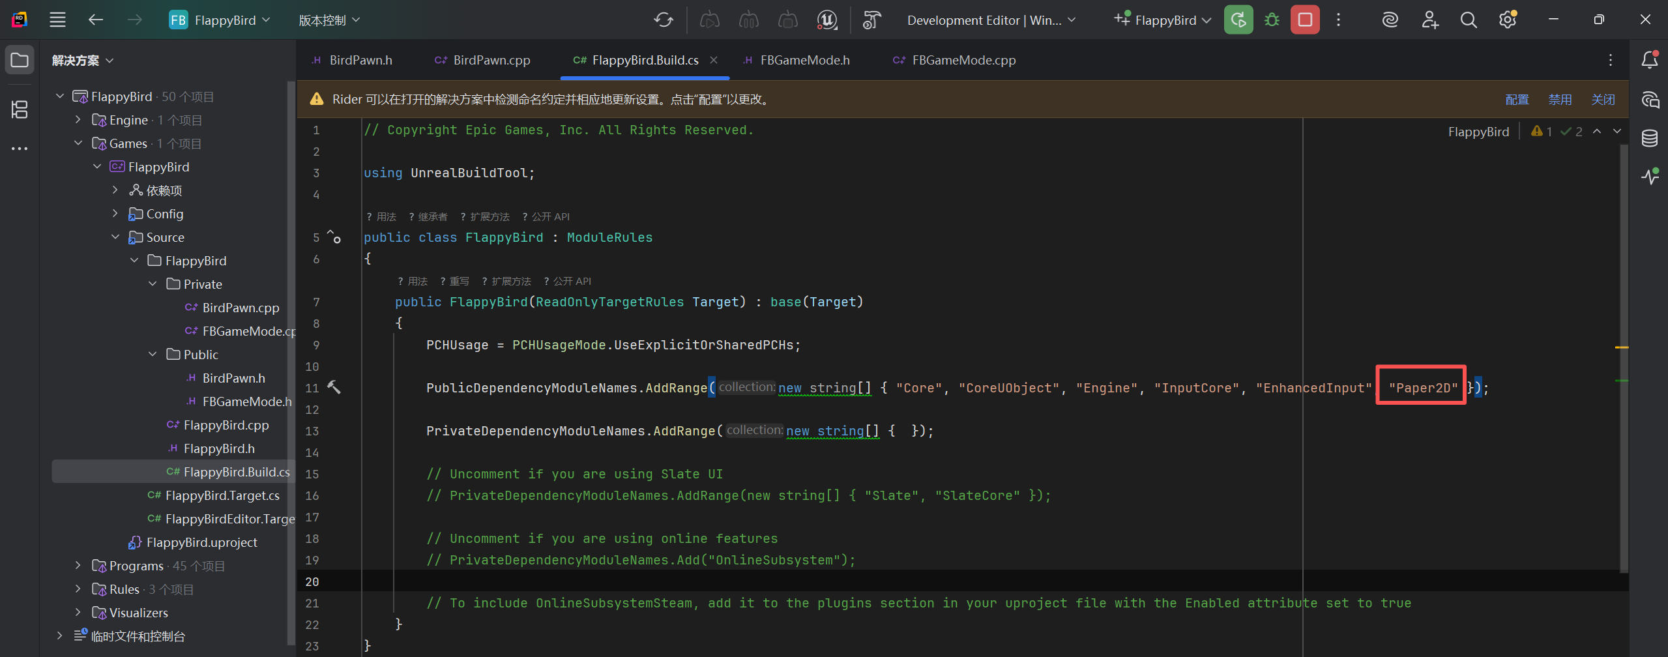Screen dimensions: 1668x657
Task: Click the inheritance gutter icon on line 5
Action: [334, 237]
